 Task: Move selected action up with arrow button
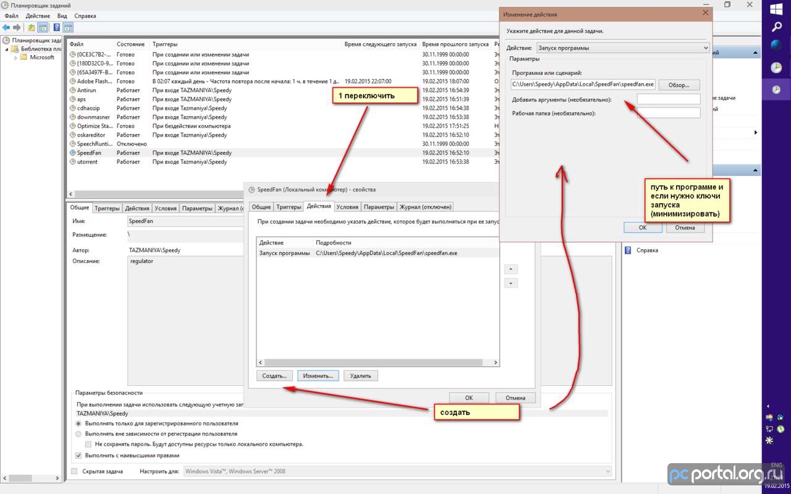coord(511,269)
